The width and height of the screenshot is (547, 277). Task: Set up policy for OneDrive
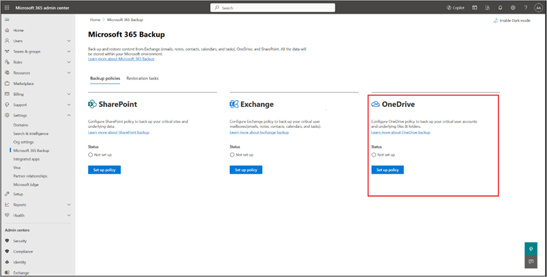[x=387, y=170]
